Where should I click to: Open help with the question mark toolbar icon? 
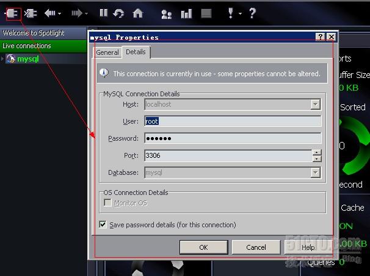[253, 13]
